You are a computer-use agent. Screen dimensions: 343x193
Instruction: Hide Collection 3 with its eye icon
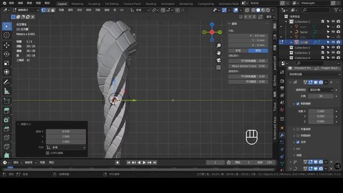(333, 53)
